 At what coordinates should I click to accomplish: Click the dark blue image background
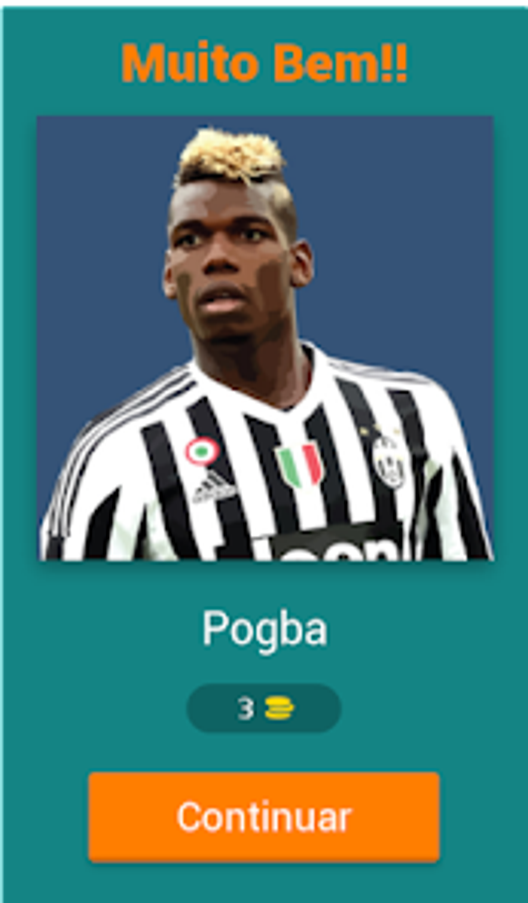pos(404,233)
